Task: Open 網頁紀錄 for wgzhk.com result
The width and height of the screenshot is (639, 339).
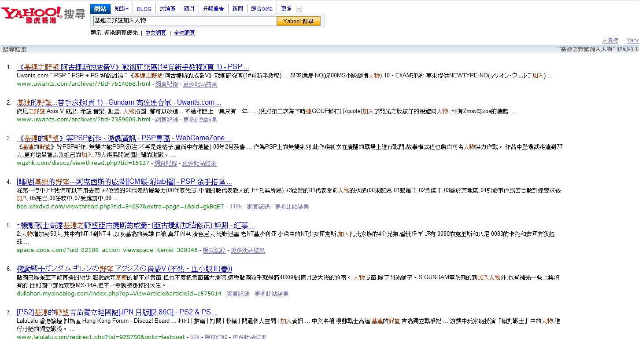Action: click(x=166, y=163)
